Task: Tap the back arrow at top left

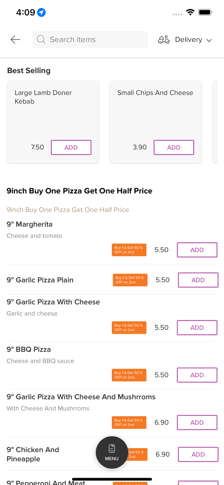Action: pos(15,39)
